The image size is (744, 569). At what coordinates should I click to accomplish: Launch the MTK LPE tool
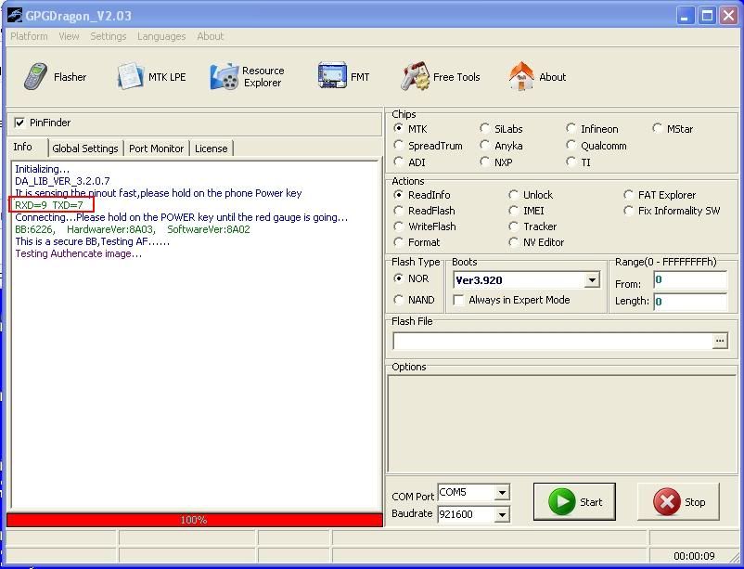[130, 77]
